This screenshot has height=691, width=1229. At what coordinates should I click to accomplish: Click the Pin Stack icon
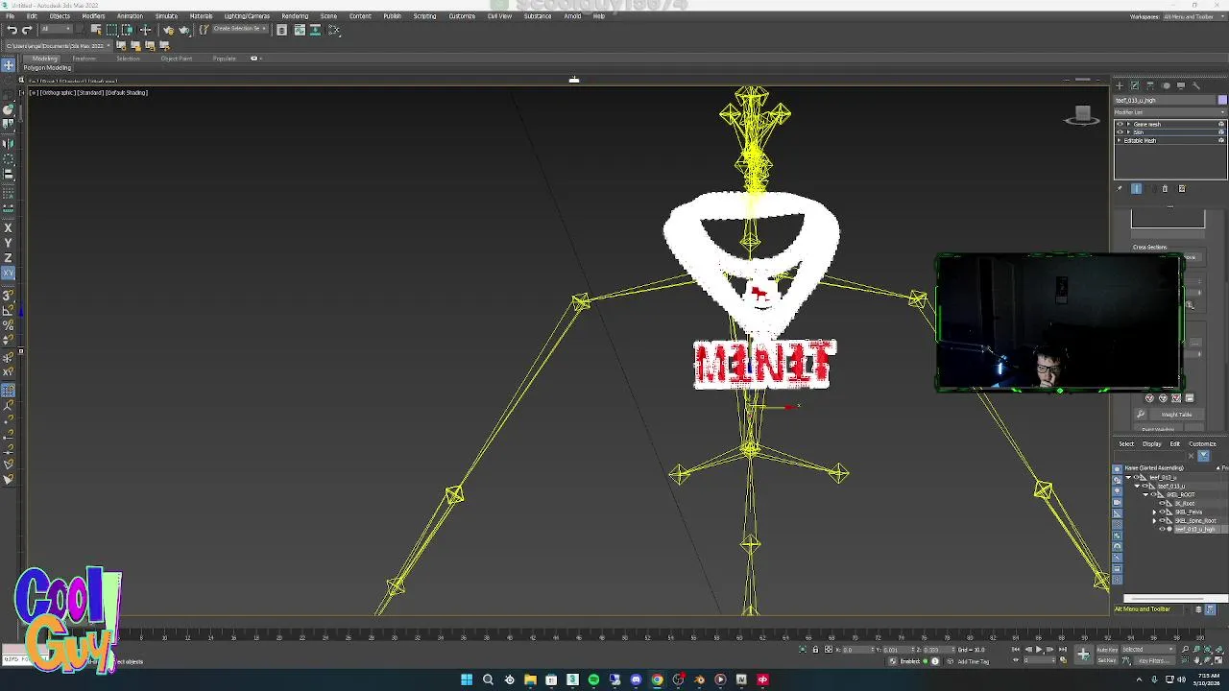1120,189
